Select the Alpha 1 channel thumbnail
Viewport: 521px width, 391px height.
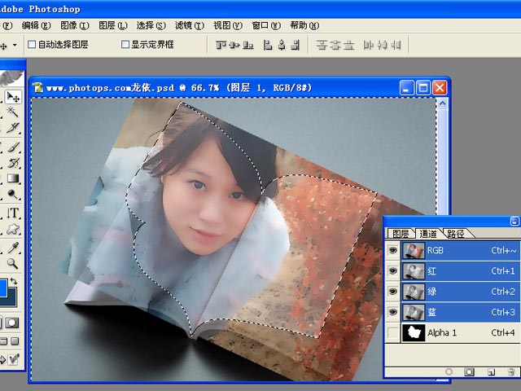(x=414, y=332)
